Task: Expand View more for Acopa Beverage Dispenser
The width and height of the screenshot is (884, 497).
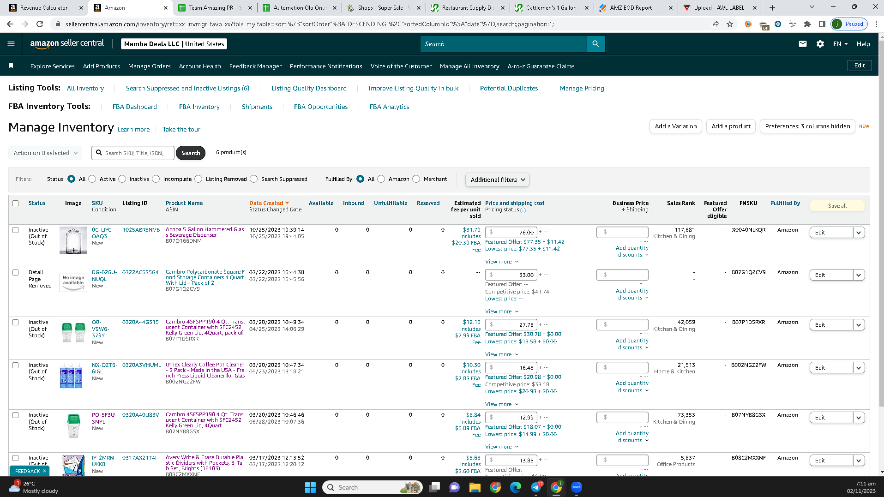Action: pyautogui.click(x=501, y=262)
